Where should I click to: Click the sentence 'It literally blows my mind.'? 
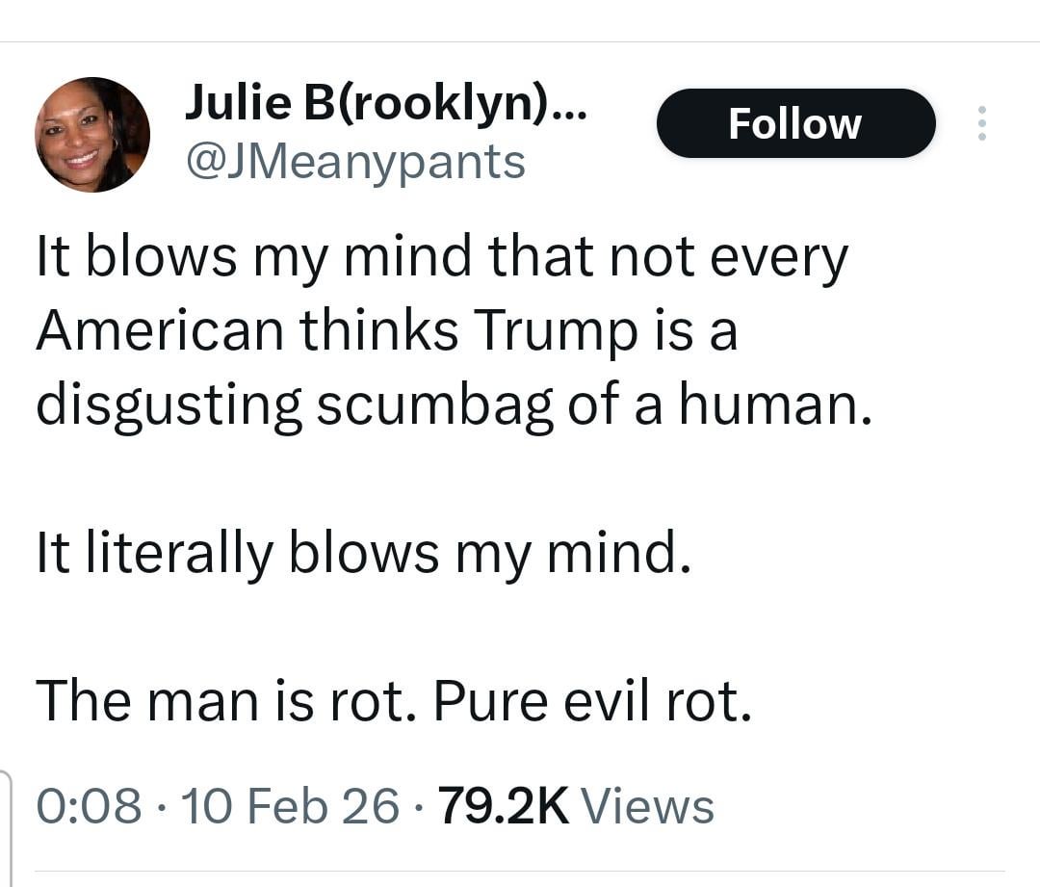tap(363, 555)
